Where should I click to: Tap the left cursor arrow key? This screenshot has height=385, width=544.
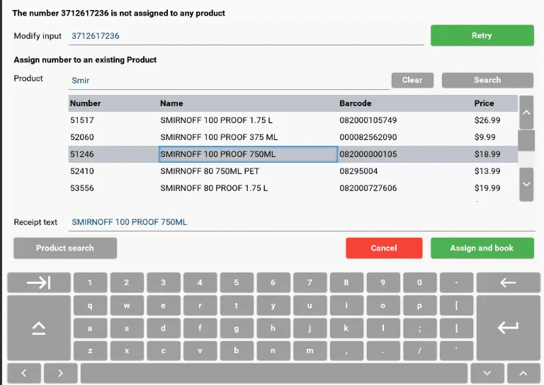[24, 373]
